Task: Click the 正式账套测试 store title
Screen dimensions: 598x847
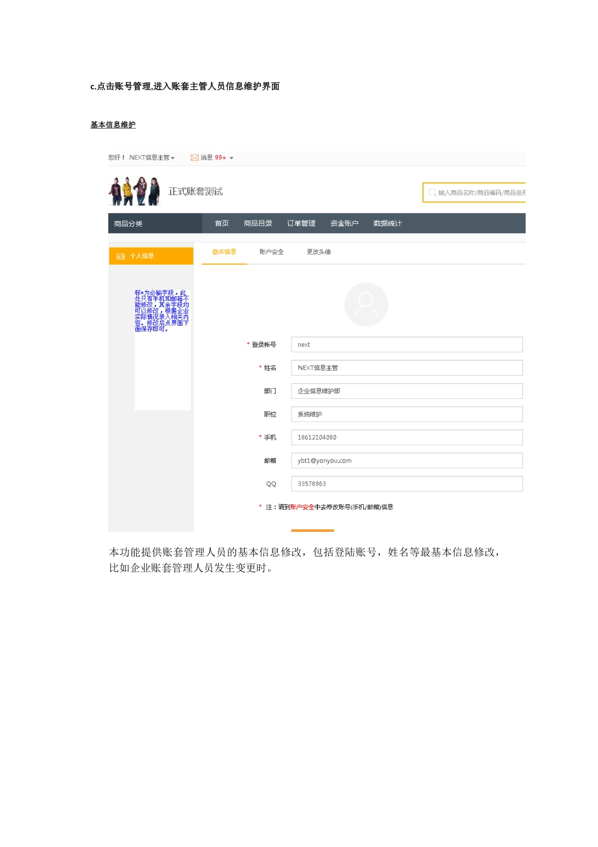Action: (x=196, y=192)
